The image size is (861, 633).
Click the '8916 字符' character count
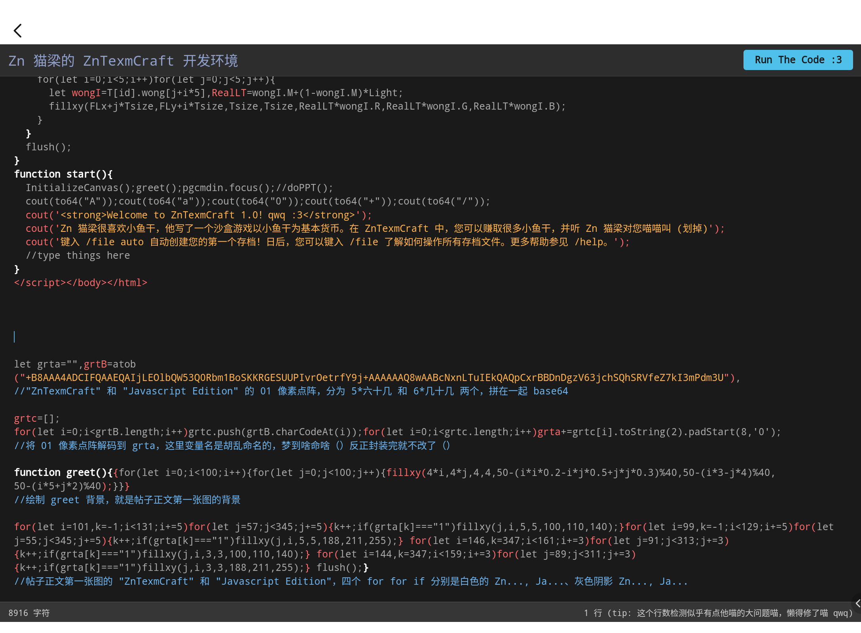pos(29,613)
